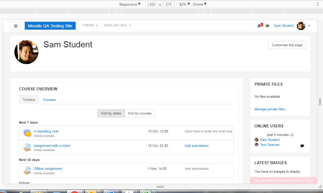Image resolution: width=323 pixels, height=193 pixels.
Task: Select the Sort by dates toggle
Action: point(111,113)
